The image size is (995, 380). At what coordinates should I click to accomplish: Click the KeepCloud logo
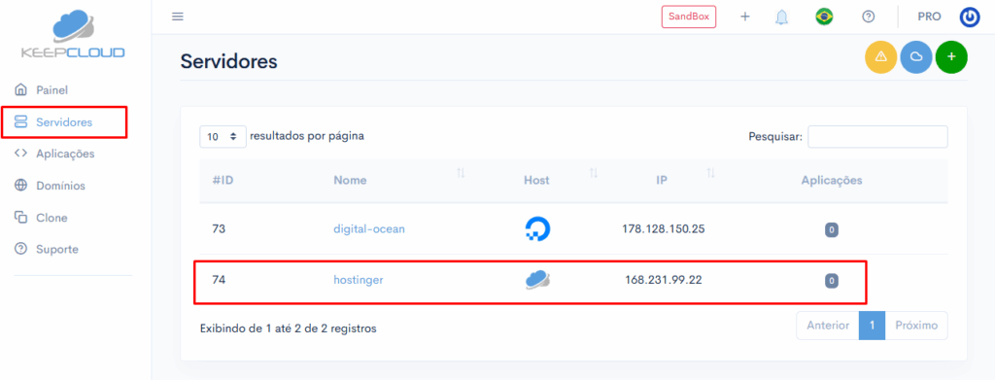click(73, 35)
